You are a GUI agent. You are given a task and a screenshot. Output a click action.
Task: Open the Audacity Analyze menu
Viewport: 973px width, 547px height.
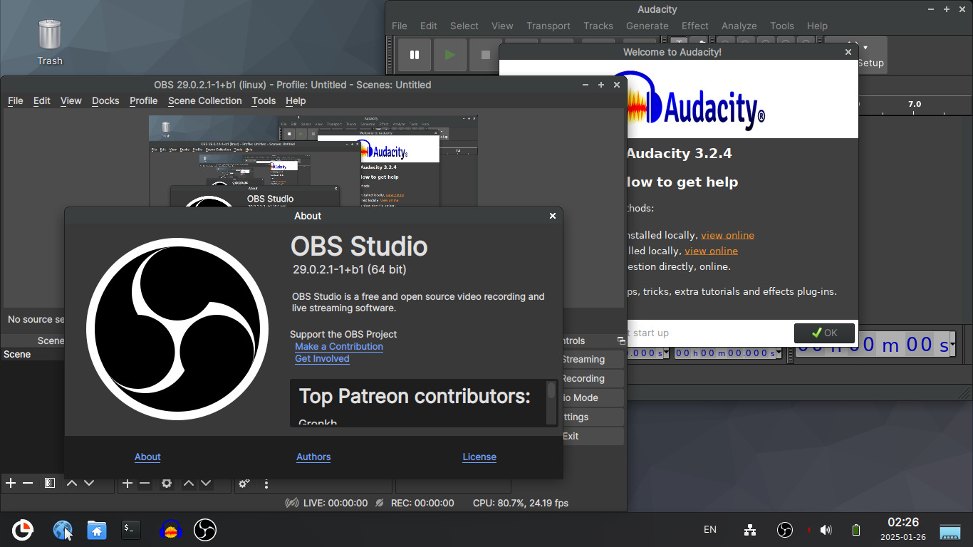tap(739, 26)
